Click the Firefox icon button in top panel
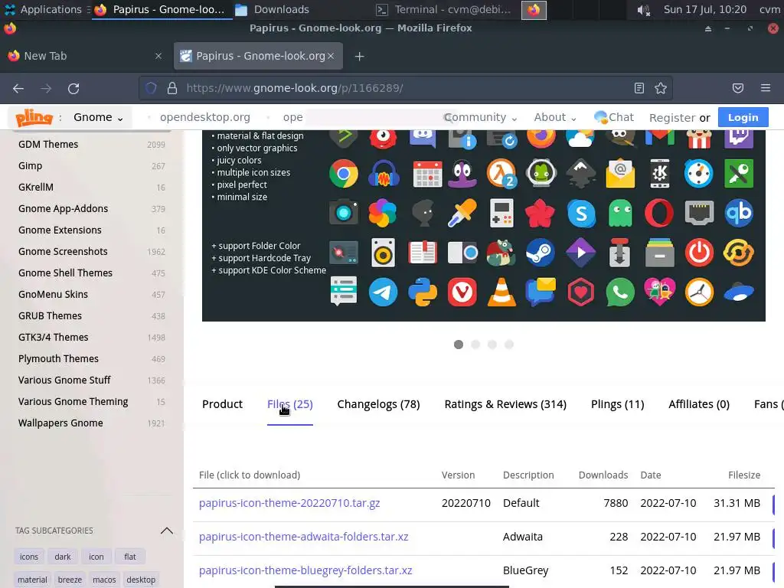The width and height of the screenshot is (784, 588). point(534,10)
